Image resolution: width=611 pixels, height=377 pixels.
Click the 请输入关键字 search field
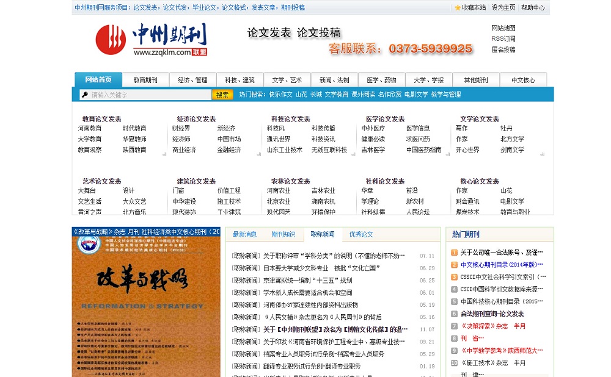[146, 95]
